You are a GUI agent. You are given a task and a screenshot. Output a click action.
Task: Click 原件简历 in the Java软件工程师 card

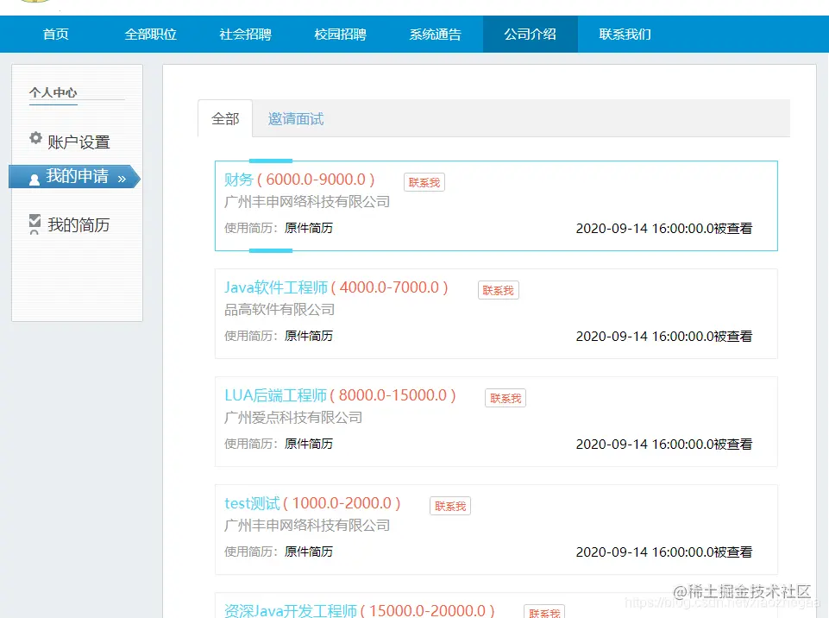(x=309, y=336)
